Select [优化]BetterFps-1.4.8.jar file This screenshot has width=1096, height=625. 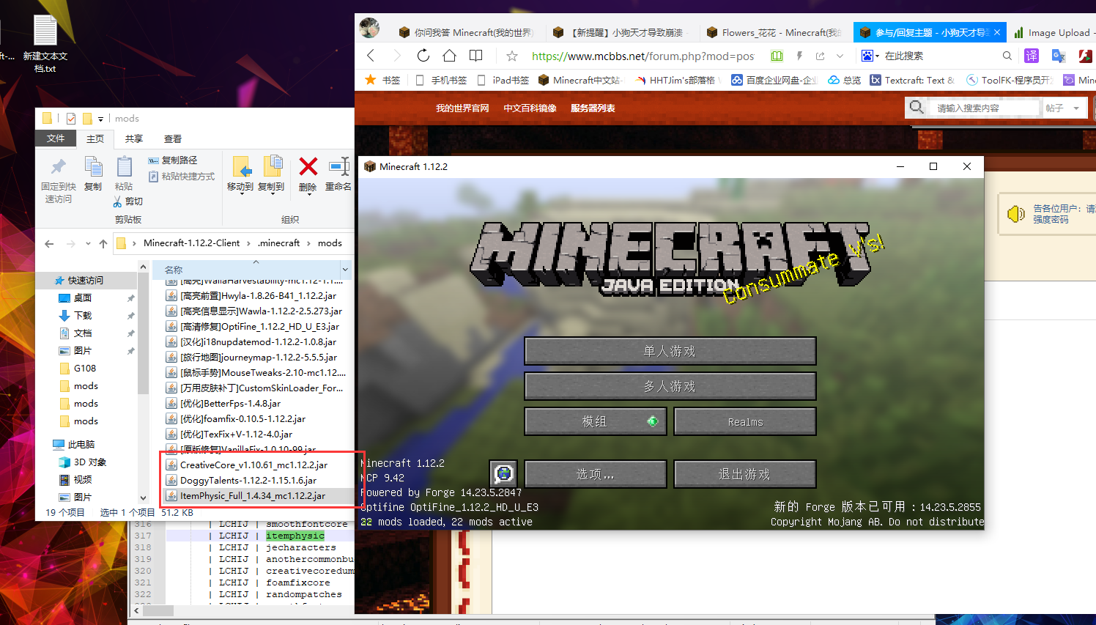coord(230,403)
